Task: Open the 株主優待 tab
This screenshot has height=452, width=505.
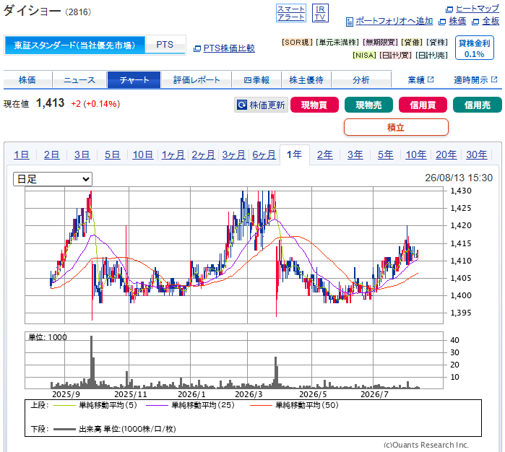Action: point(306,80)
